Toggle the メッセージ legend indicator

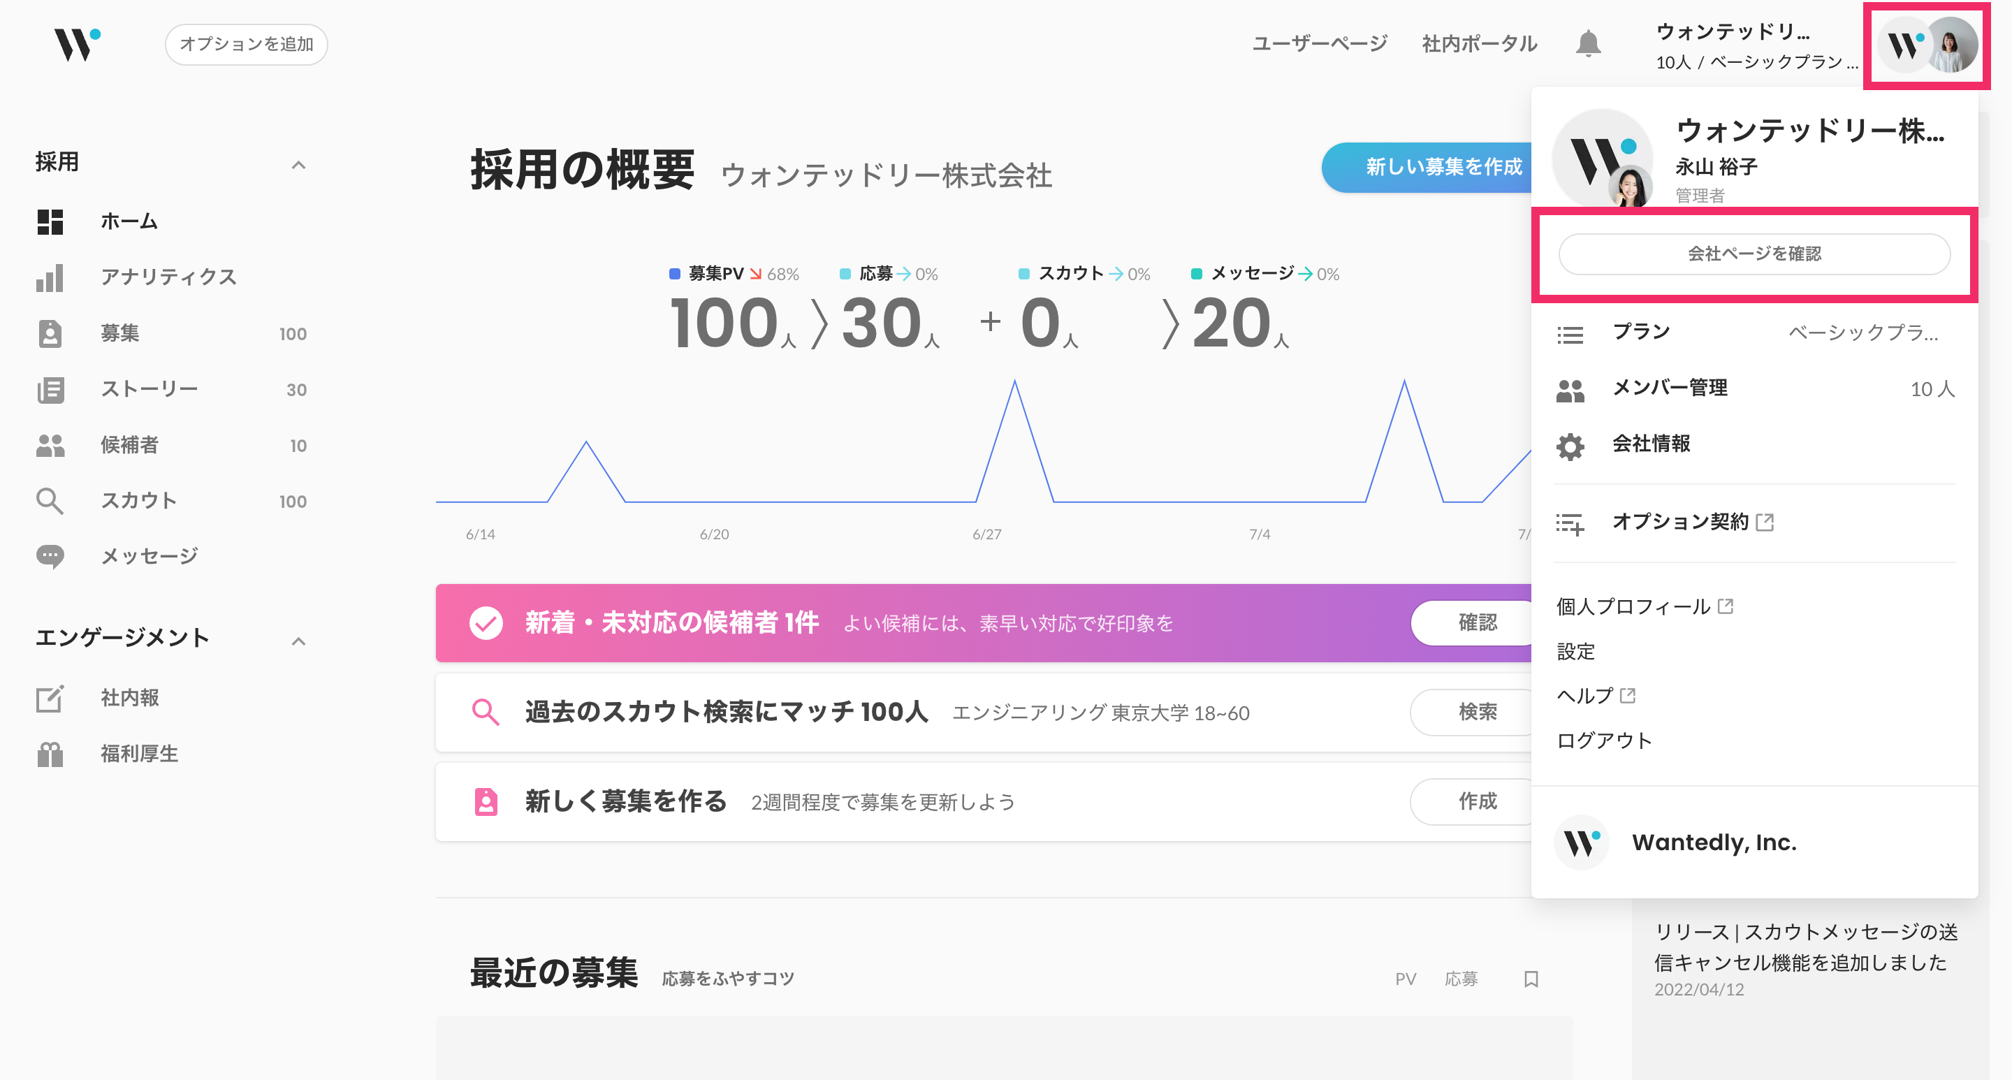(1196, 273)
